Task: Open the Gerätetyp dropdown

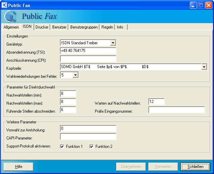Action: [113, 43]
